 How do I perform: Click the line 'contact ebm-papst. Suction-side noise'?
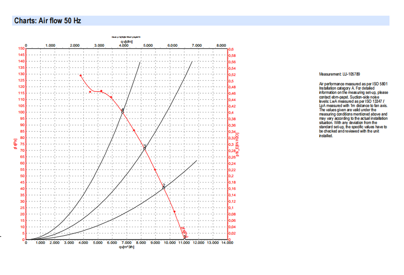coord(349,97)
